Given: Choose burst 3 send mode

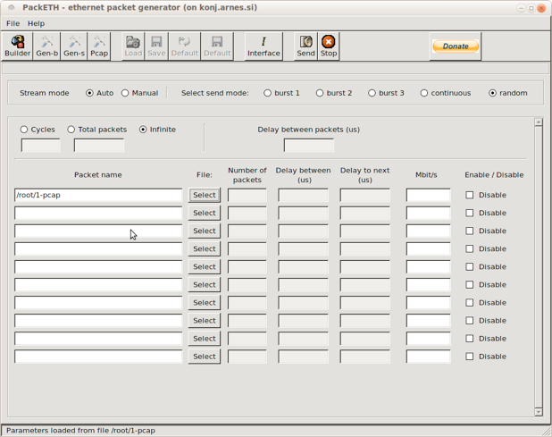Looking at the screenshot, I should point(386,93).
